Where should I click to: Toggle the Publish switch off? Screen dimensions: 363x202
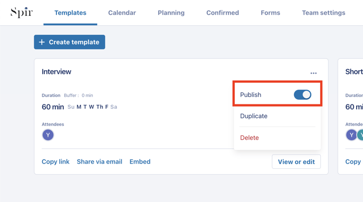point(302,94)
